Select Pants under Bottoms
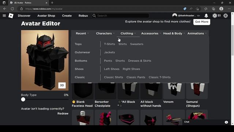This screenshot has width=234, height=132. (x=108, y=60)
